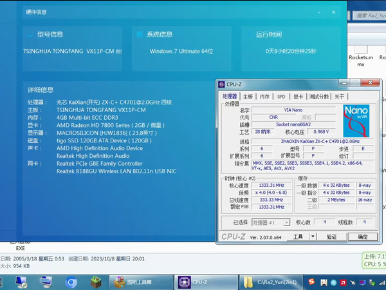
Task: Open the monitor device icon on taskbar
Action: (46, 282)
